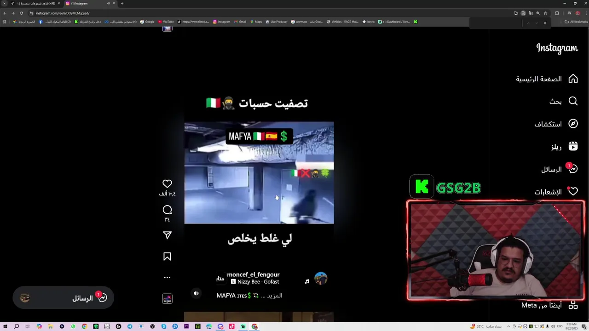The height and width of the screenshot is (331, 589).
Task: Open Telegram from taskbar
Action: point(130,326)
